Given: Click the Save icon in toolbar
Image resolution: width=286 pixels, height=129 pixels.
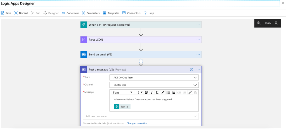Looking at the screenshot, I should point(3,13).
